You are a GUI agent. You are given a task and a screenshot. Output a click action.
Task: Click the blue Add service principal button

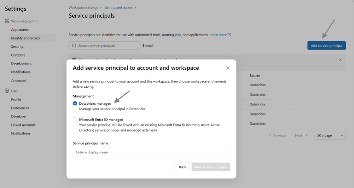pos(327,46)
